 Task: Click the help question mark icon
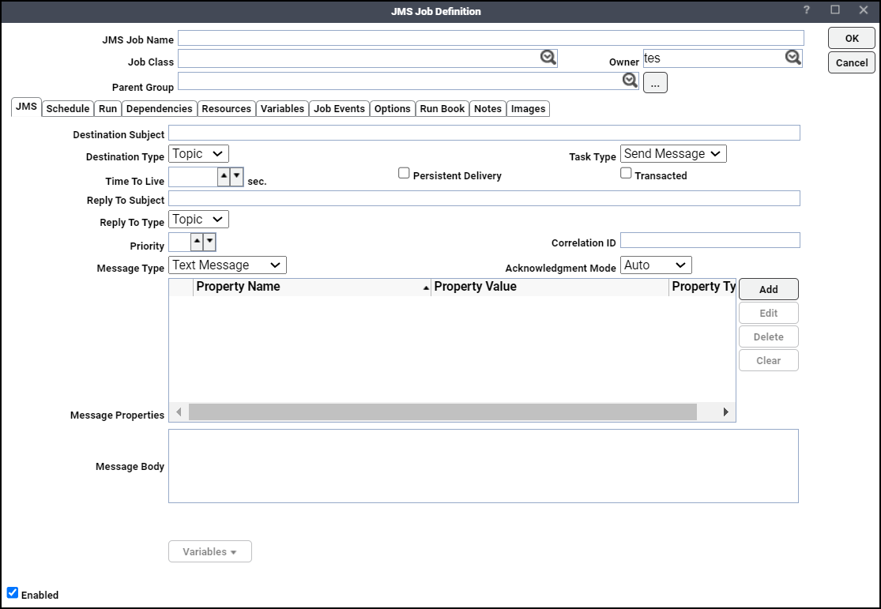tap(806, 10)
